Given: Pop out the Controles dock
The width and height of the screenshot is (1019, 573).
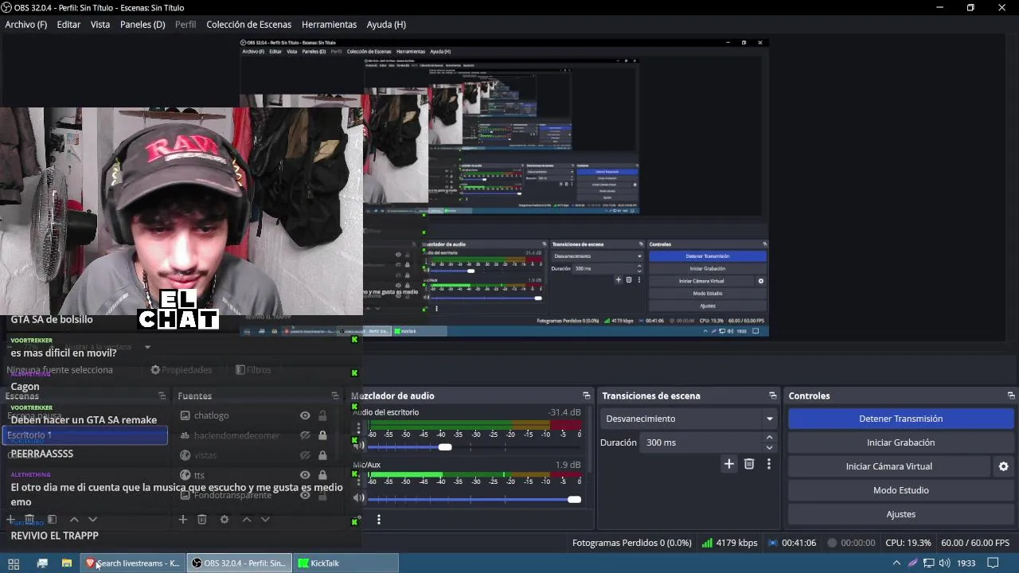Looking at the screenshot, I should 1011,396.
